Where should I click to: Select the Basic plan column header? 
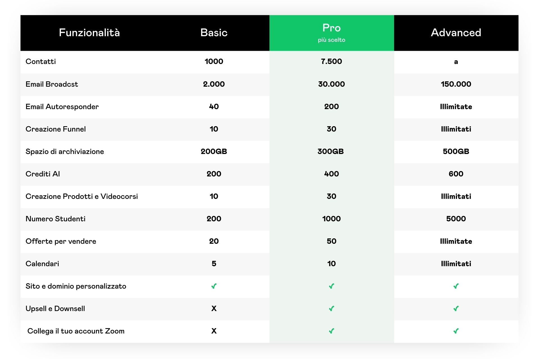point(214,33)
